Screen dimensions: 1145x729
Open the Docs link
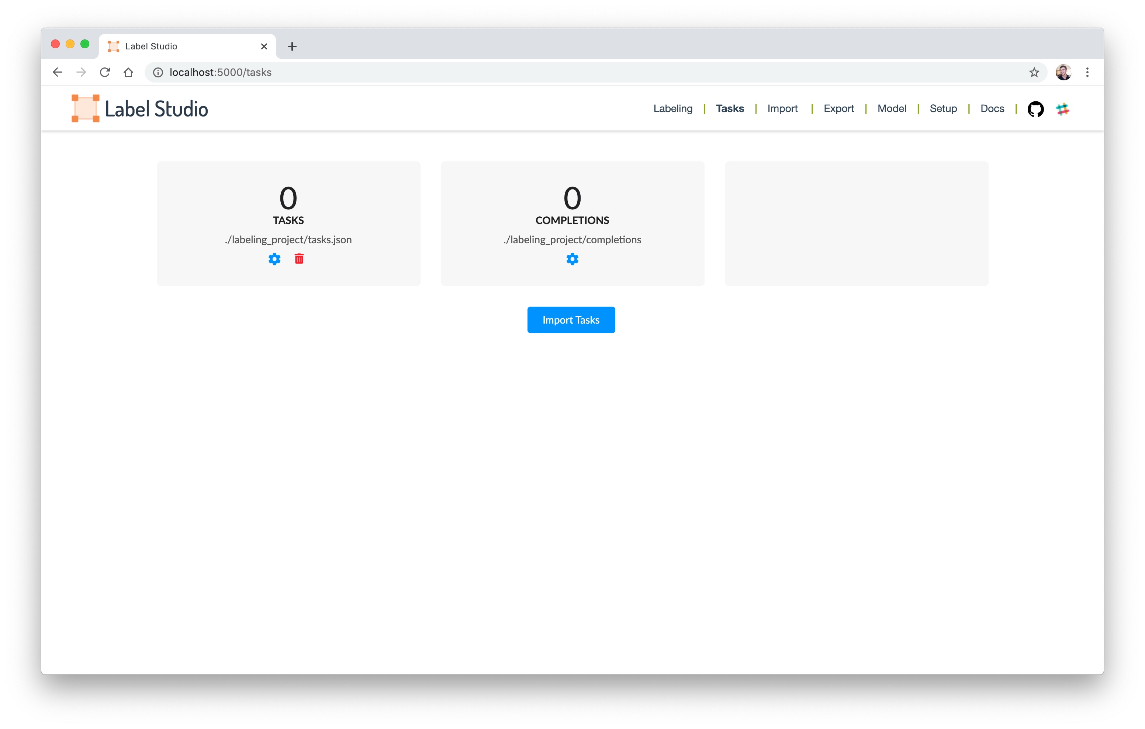tap(992, 109)
